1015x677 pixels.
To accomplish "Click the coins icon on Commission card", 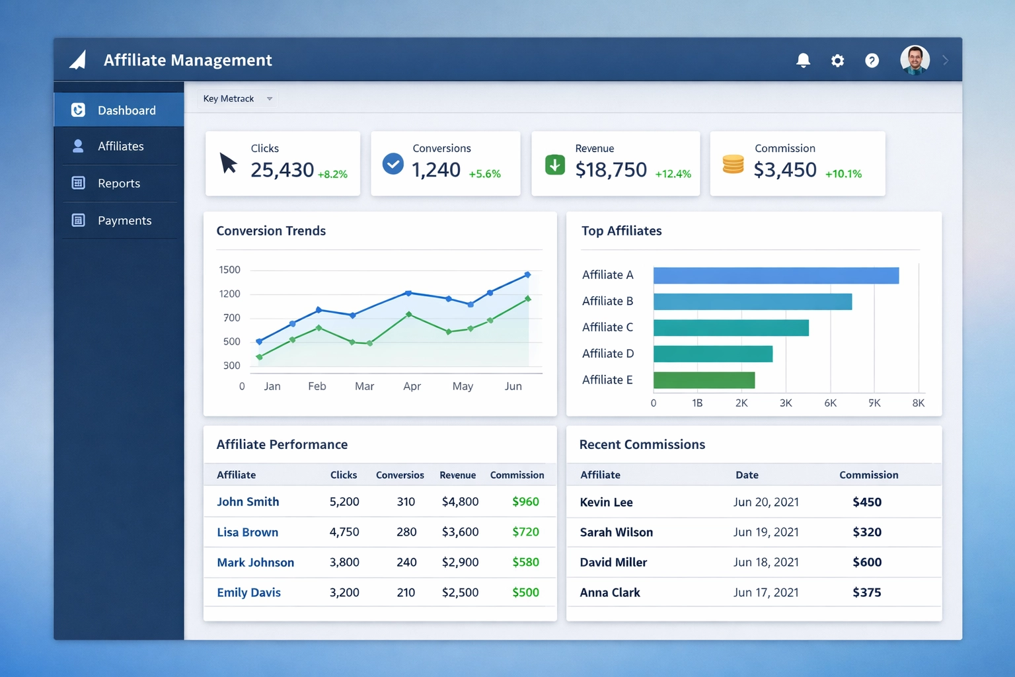I will click(x=732, y=164).
